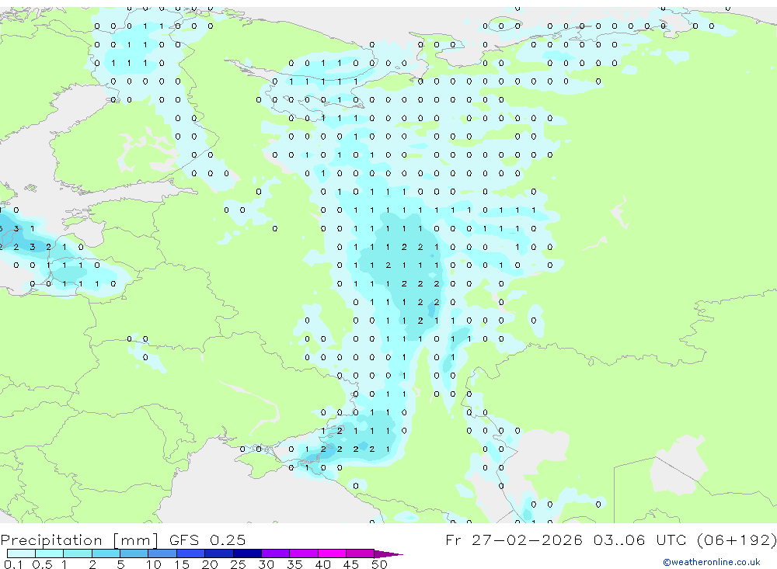Pick the legend swatch between 10 and 15
The width and height of the screenshot is (777, 569).
coord(162,553)
